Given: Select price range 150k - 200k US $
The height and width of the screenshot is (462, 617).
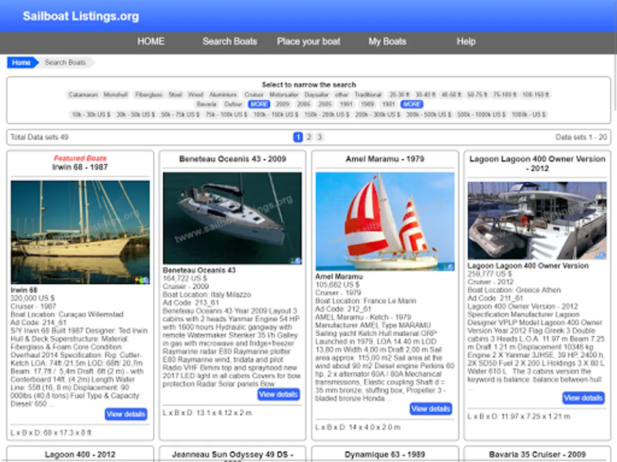Looking at the screenshot, I should [326, 114].
